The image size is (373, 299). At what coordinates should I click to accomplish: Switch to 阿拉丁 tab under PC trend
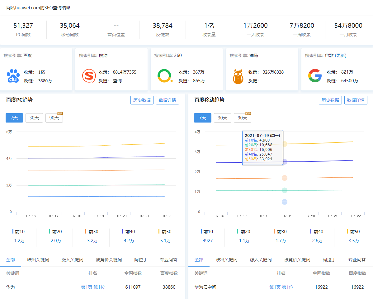[141, 260]
